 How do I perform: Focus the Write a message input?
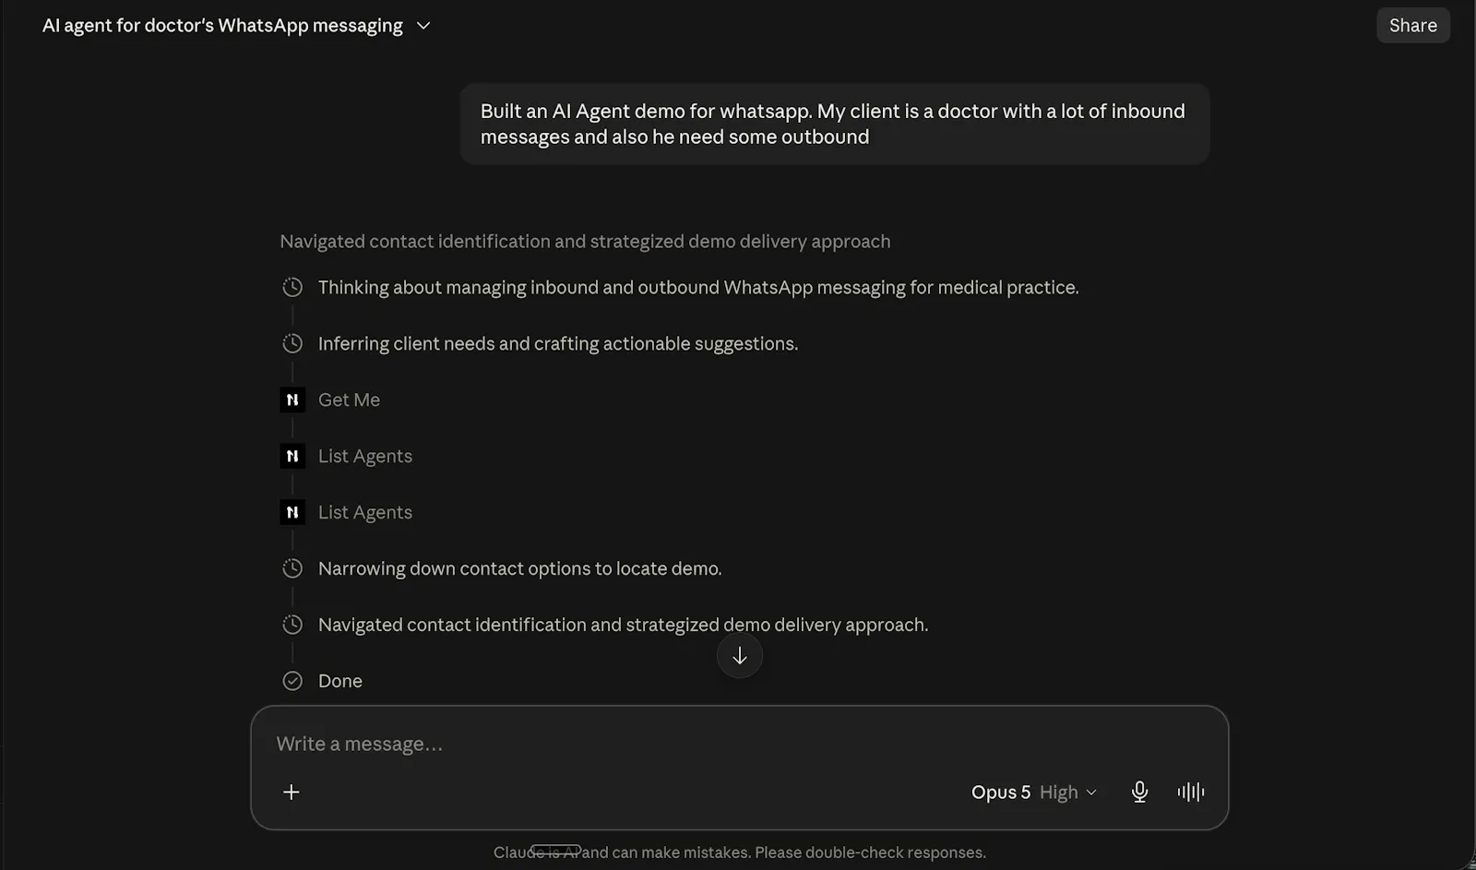(x=738, y=744)
